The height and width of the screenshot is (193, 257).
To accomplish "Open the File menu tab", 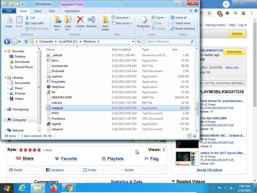I will pos(9,11).
